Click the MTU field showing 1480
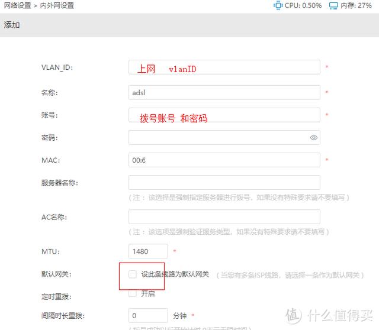Viewport: 379px width, 330px height. coord(148,251)
